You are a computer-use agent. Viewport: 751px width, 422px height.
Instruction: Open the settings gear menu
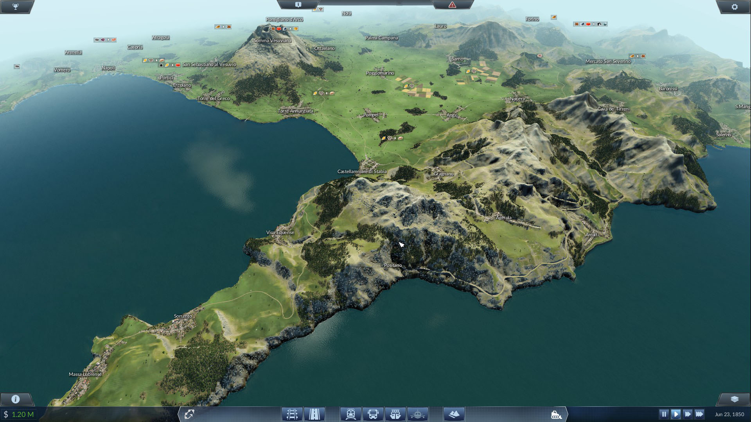click(x=734, y=7)
